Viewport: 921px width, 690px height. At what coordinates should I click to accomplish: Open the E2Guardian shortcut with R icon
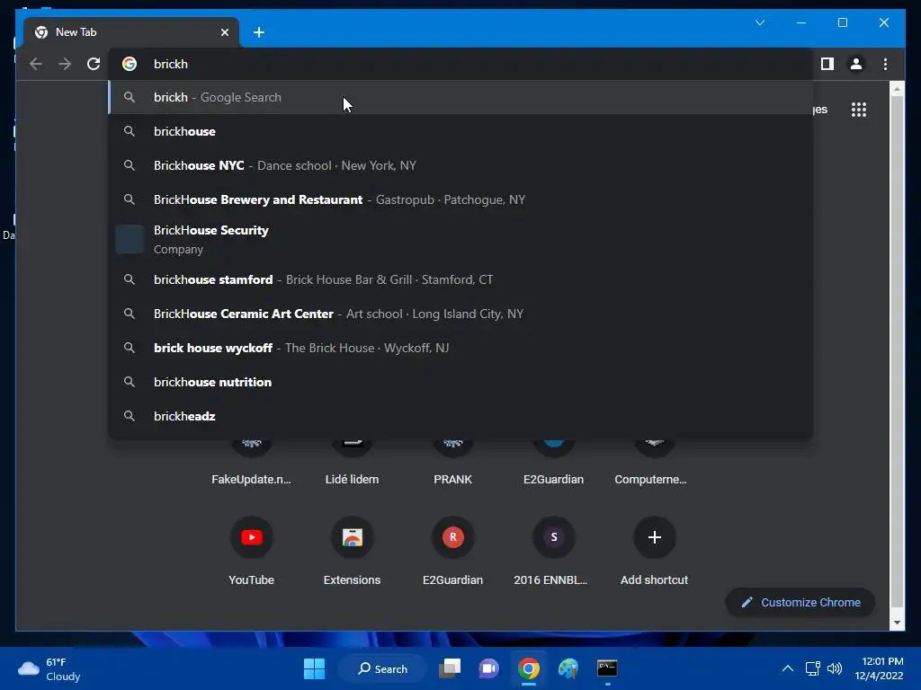[x=453, y=537]
